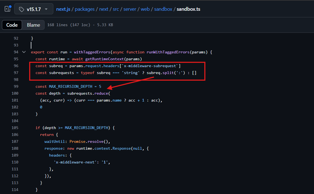Go to the next folder breadcrumb

click(104, 9)
